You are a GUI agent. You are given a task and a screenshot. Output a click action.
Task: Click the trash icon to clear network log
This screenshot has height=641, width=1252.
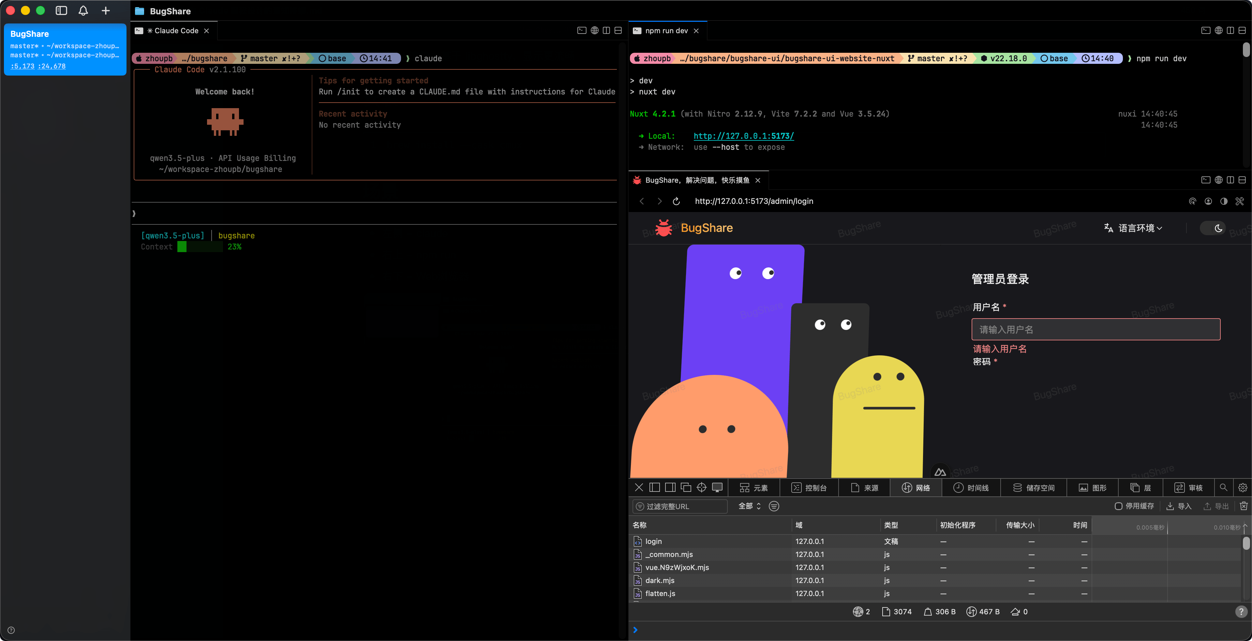[1243, 506]
